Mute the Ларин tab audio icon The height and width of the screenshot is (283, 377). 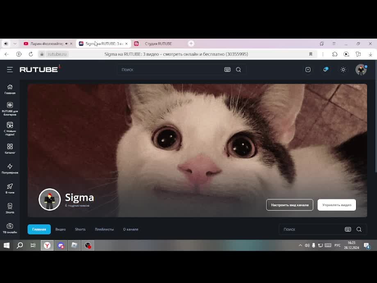67,43
